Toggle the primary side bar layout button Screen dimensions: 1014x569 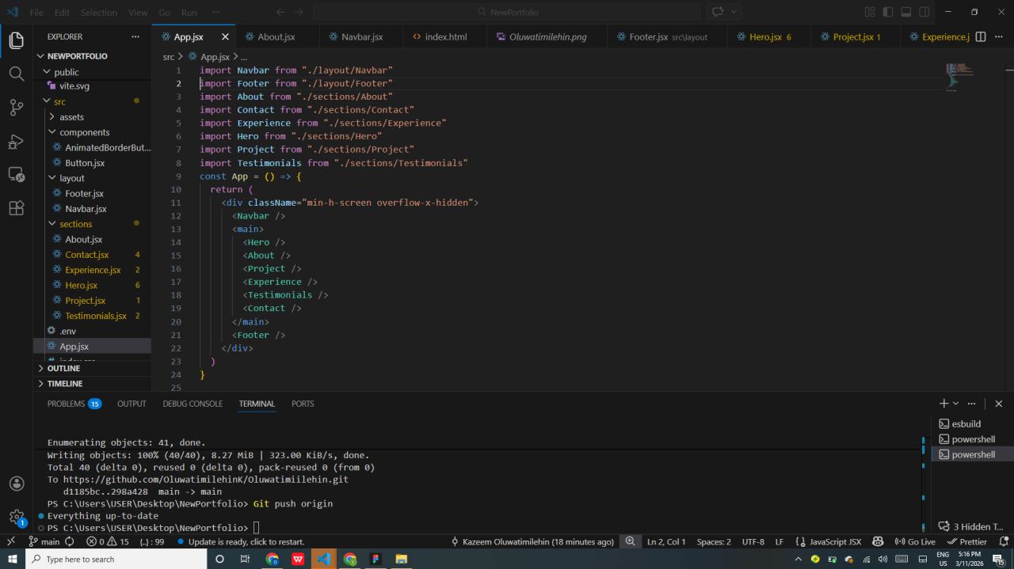(x=888, y=12)
